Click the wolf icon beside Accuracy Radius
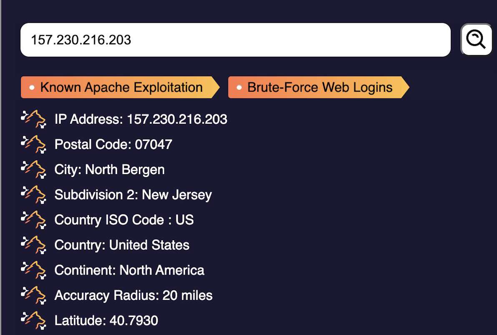The height and width of the screenshot is (335, 497). pos(33,295)
